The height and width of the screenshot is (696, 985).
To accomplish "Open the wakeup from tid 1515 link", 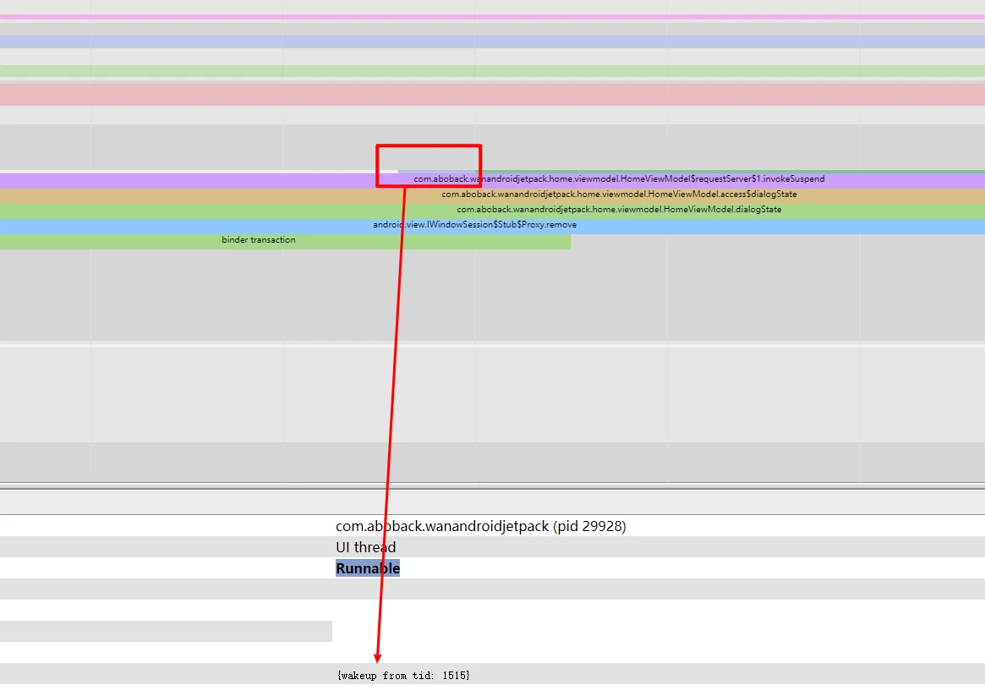I will [403, 675].
